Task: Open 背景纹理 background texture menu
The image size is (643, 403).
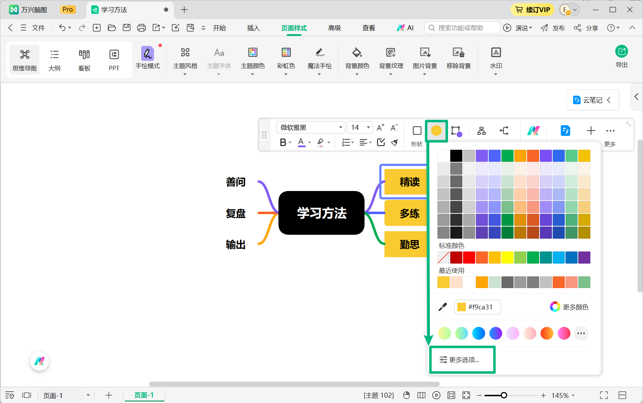Action: [x=391, y=60]
